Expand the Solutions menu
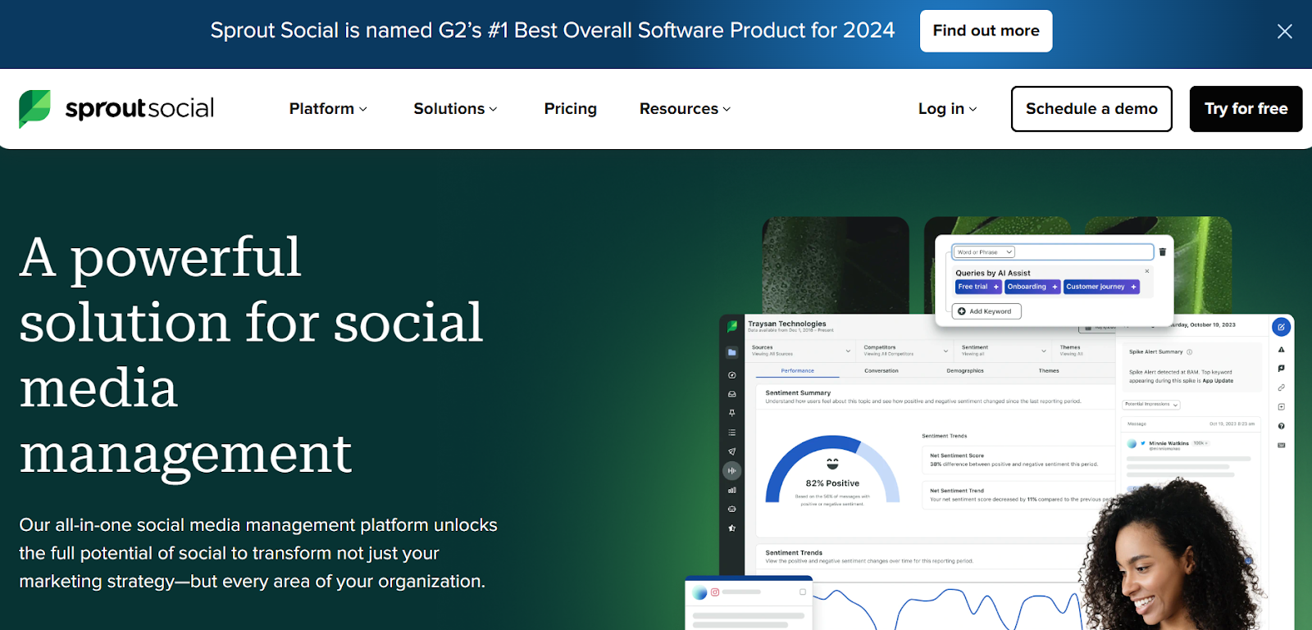The image size is (1312, 630). click(x=455, y=109)
